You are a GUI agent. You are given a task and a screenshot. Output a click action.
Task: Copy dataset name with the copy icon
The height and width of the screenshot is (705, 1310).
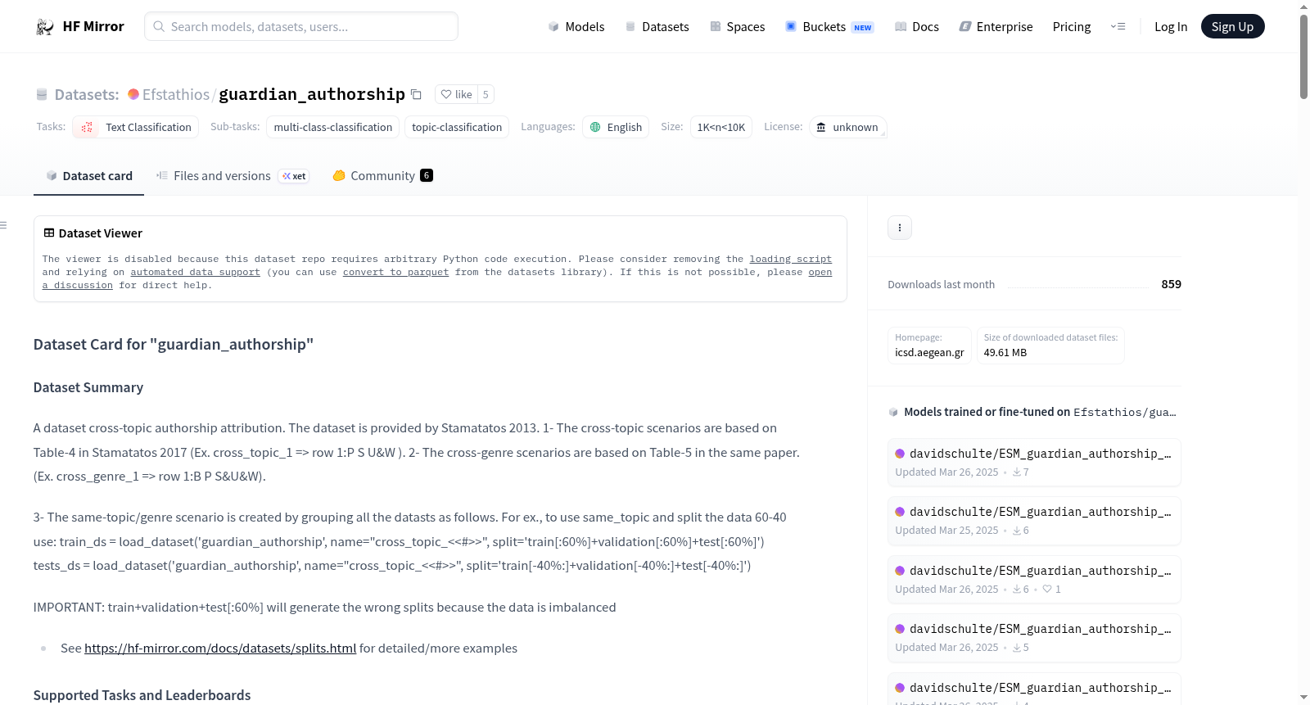[416, 94]
